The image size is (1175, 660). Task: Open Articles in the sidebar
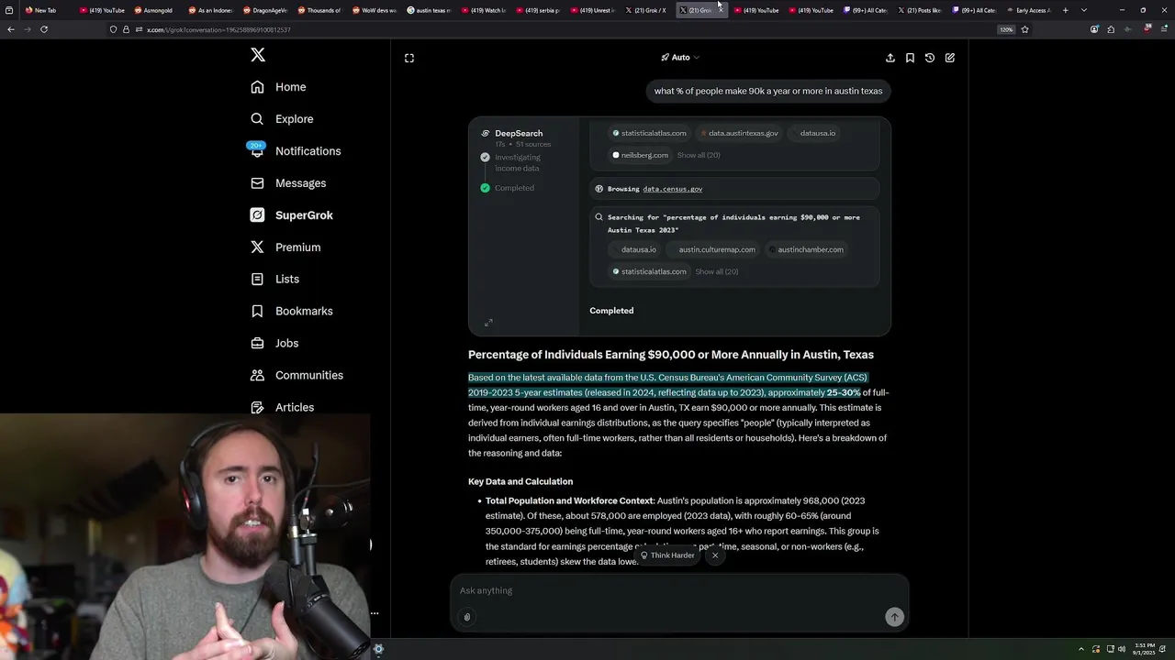(282, 407)
